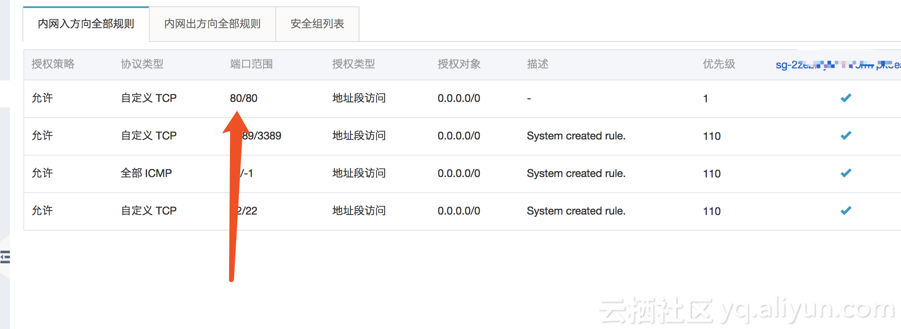901x329 pixels.
Task: Select the 80/80 port range cell
Action: click(x=244, y=98)
